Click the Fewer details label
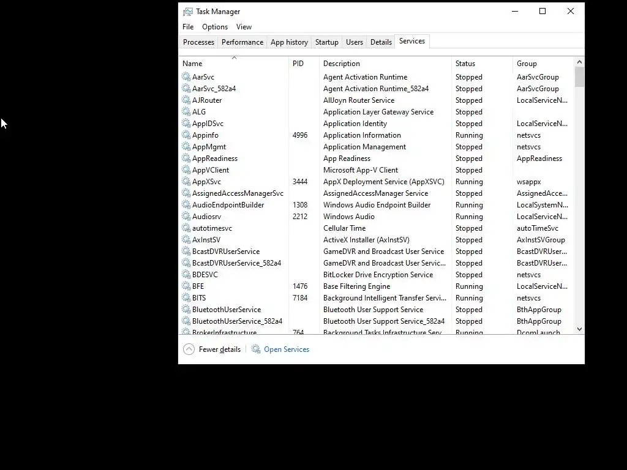The image size is (627, 470). (x=220, y=349)
